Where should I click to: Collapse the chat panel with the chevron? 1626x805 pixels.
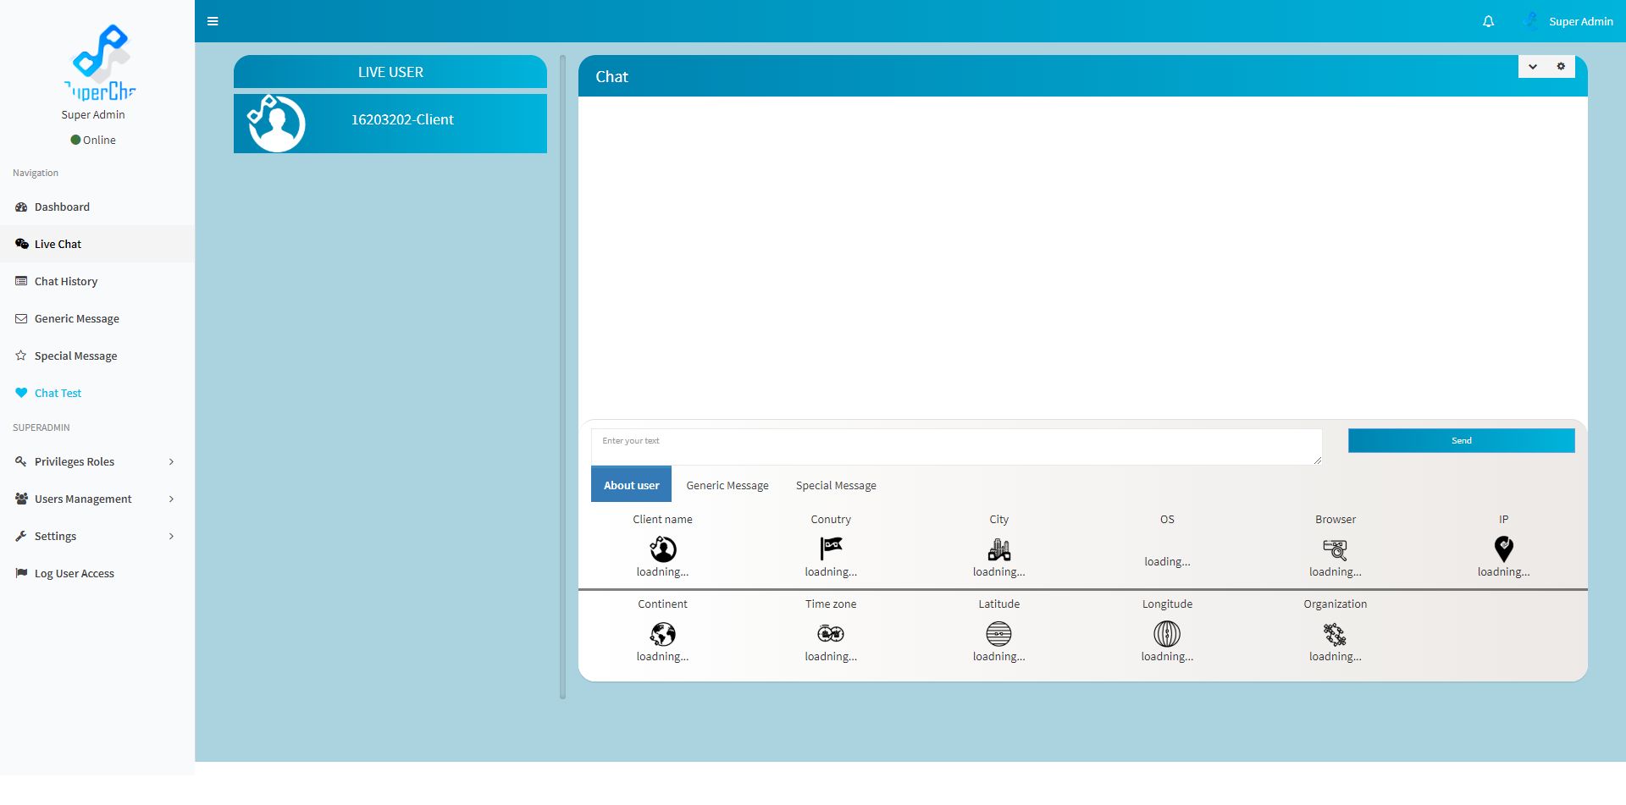pos(1532,66)
